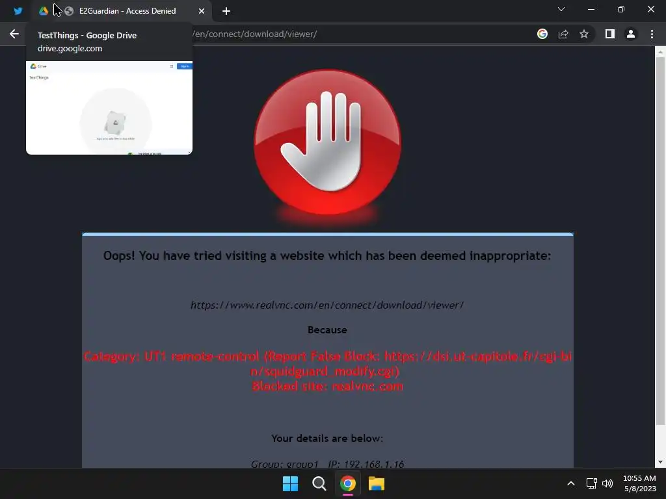Click the 'Because' label

pos(327,329)
